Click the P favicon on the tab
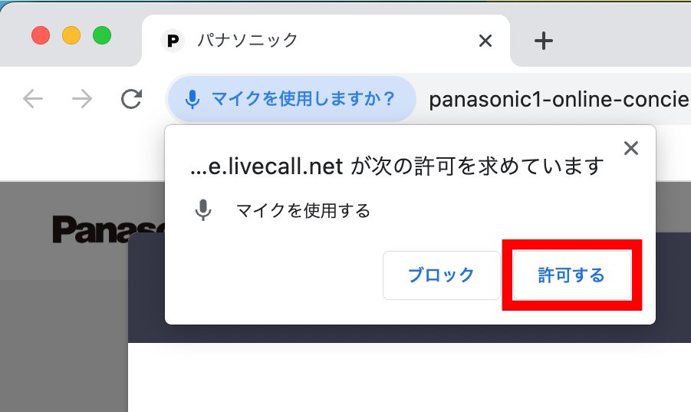The height and width of the screenshot is (412, 691). [x=173, y=41]
